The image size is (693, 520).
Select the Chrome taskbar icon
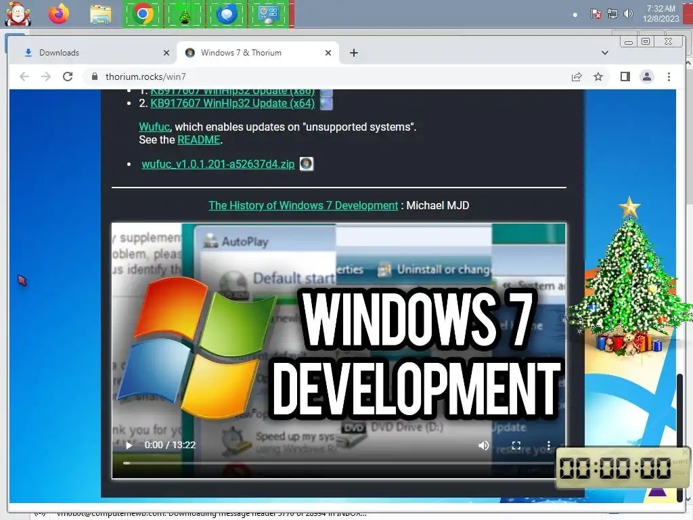coord(142,14)
